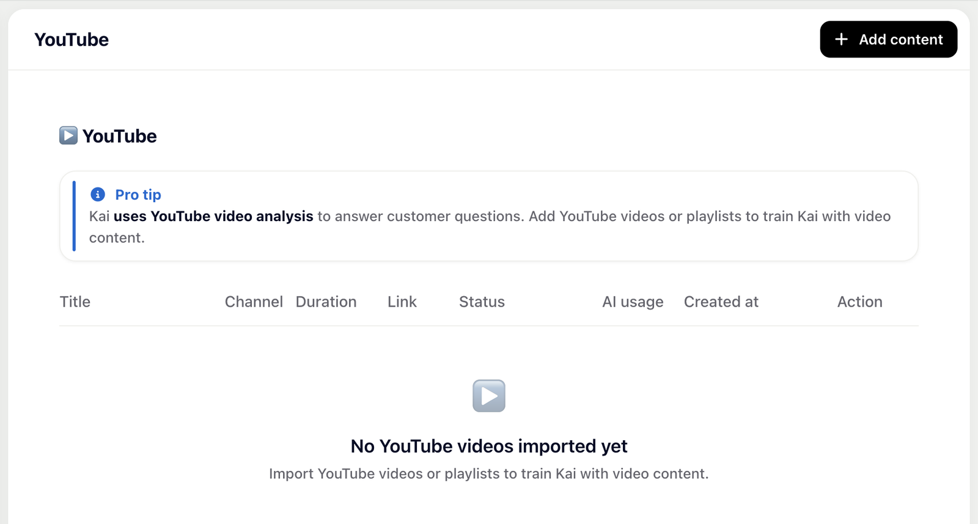The width and height of the screenshot is (978, 524).
Task: Click the Action column header
Action: (x=859, y=302)
